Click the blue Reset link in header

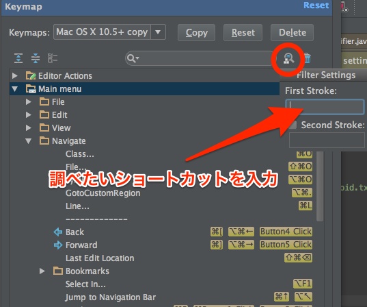[x=316, y=5]
